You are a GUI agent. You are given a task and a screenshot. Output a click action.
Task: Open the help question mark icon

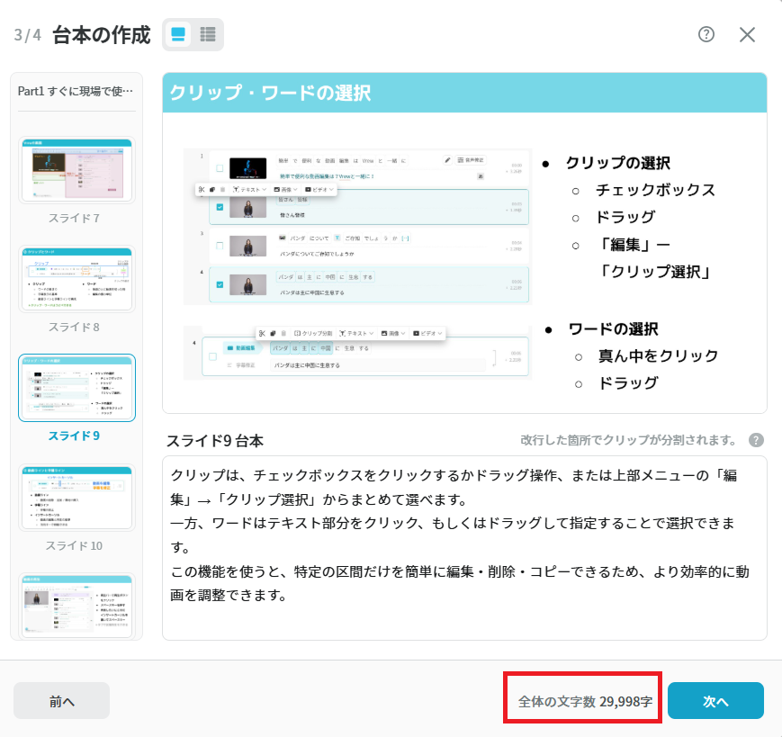pyautogui.click(x=706, y=34)
